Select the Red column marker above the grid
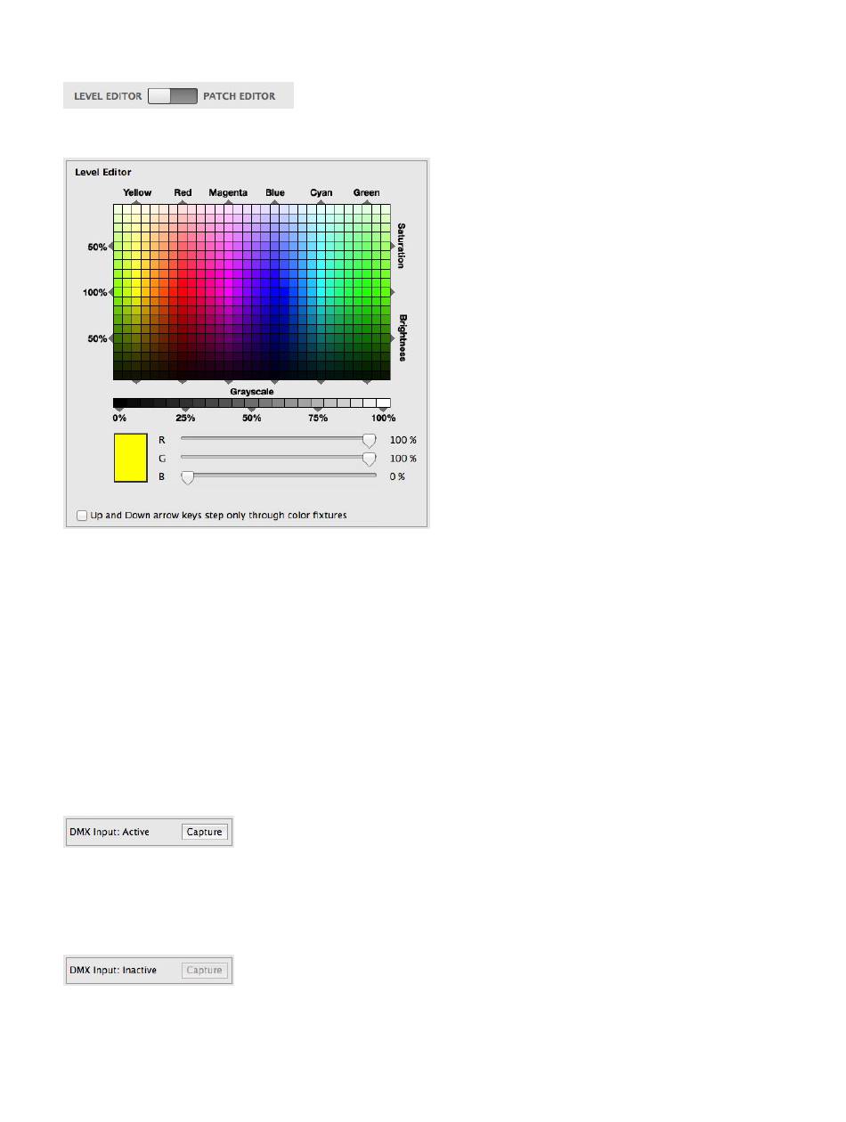This screenshot has height=1122, width=846. click(183, 202)
